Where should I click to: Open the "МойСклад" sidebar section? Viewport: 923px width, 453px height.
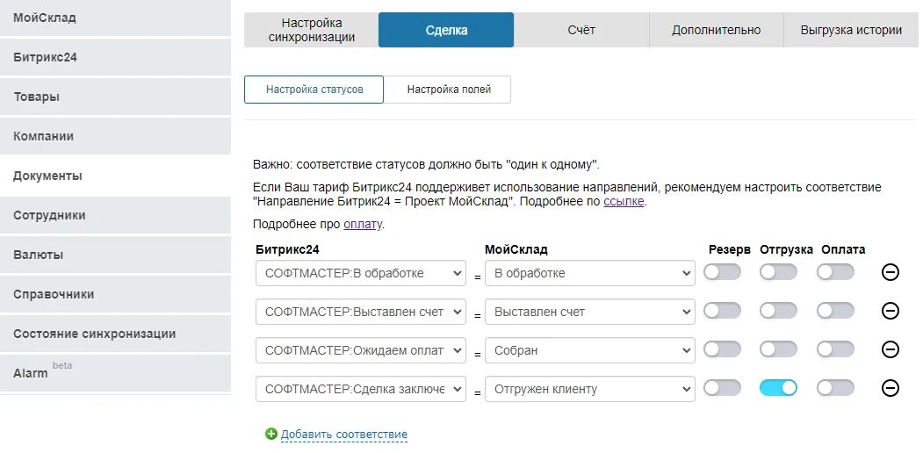[115, 18]
